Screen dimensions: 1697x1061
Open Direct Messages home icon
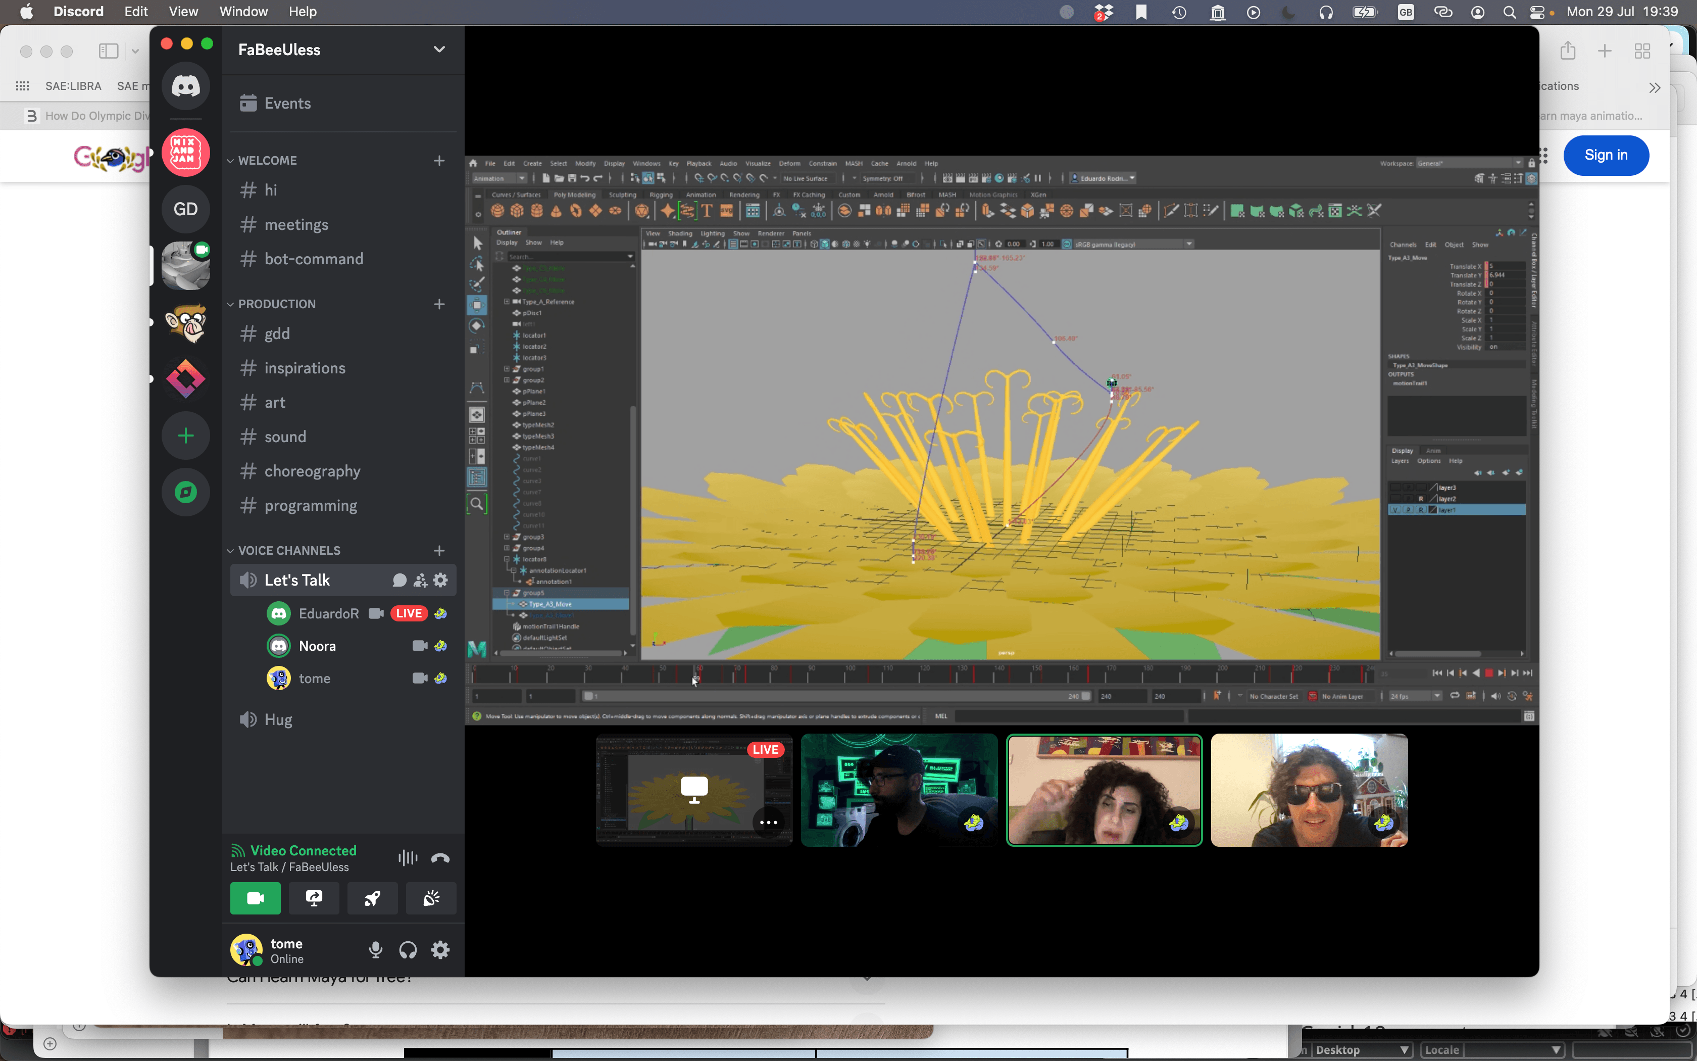(185, 85)
